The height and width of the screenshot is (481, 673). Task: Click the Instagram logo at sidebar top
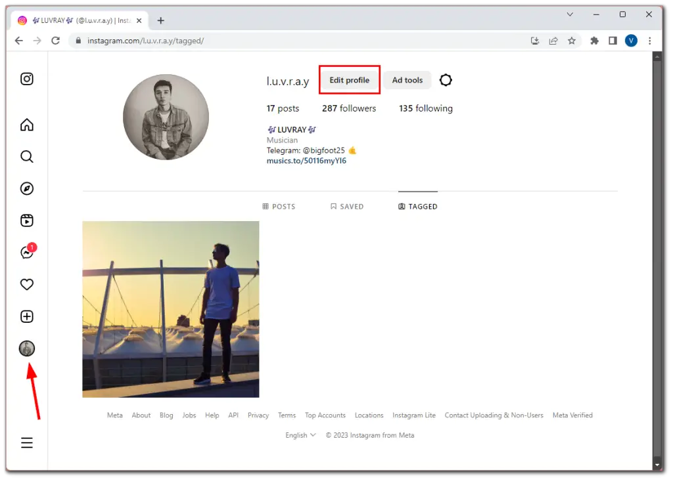(x=26, y=78)
